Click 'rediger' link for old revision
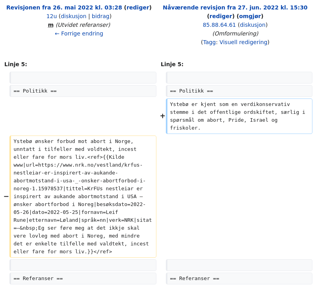Screen dimensions: 314x286 (x=138, y=7)
